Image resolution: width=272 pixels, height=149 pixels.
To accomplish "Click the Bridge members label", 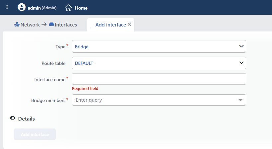I will (48, 100).
